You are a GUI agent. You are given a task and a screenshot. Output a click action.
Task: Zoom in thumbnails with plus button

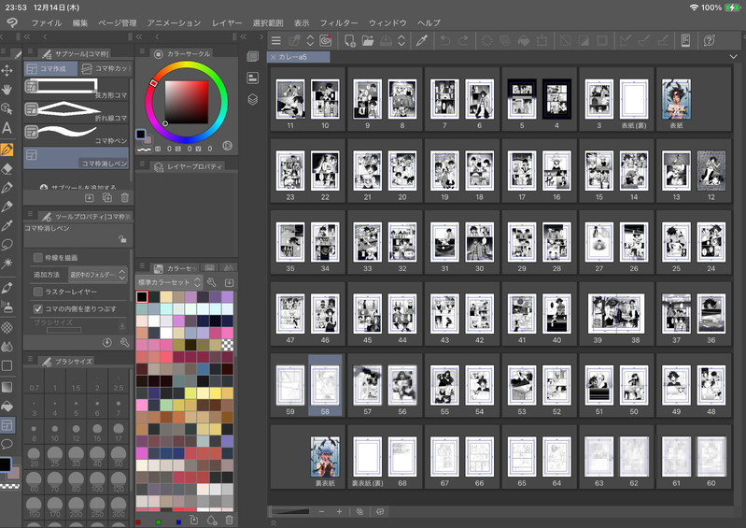339,511
